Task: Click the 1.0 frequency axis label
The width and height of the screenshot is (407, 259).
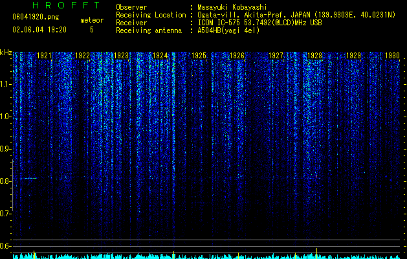Action: click(x=6, y=117)
